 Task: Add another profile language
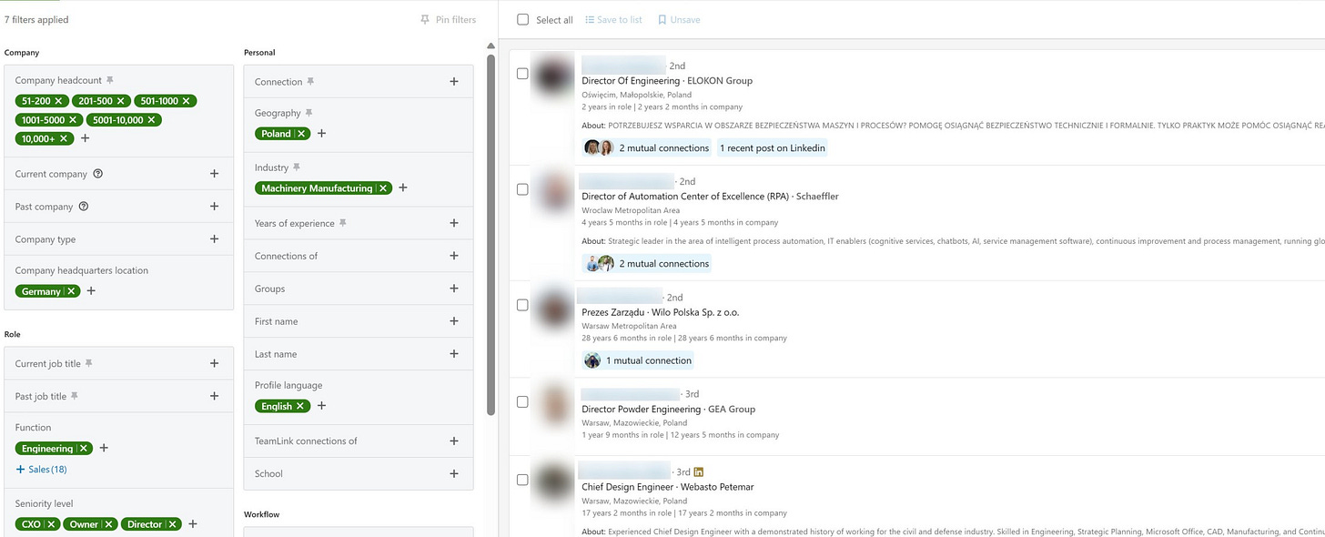point(321,406)
